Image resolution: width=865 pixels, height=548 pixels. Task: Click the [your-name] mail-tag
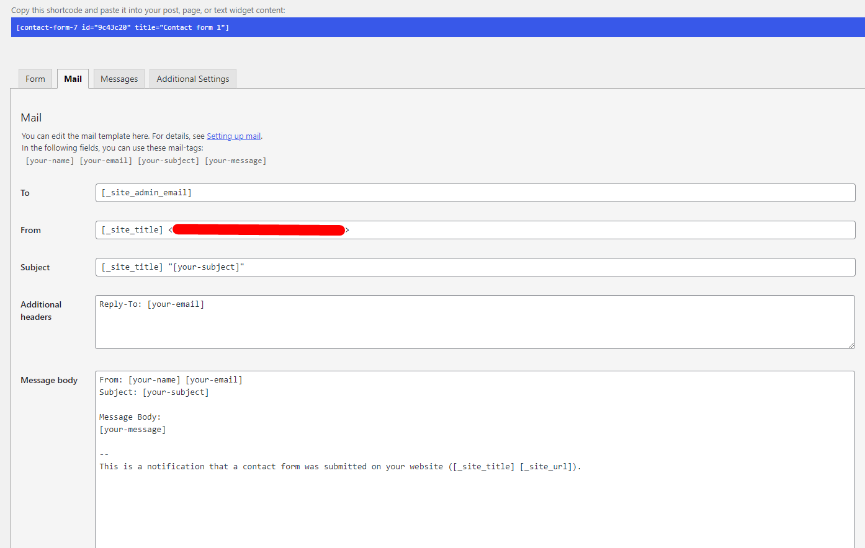tap(50, 160)
